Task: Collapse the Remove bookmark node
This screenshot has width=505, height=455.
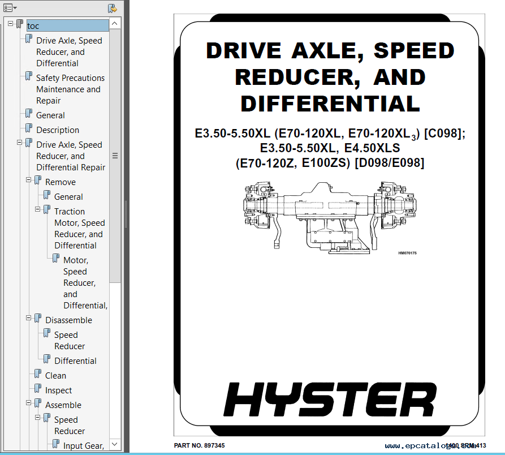Action: pyautogui.click(x=29, y=180)
